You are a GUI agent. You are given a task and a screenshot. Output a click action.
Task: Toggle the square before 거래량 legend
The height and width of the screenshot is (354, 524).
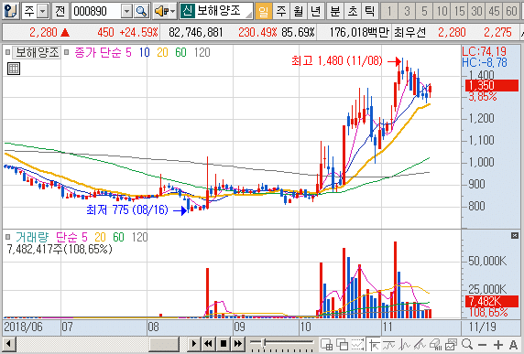(7, 237)
